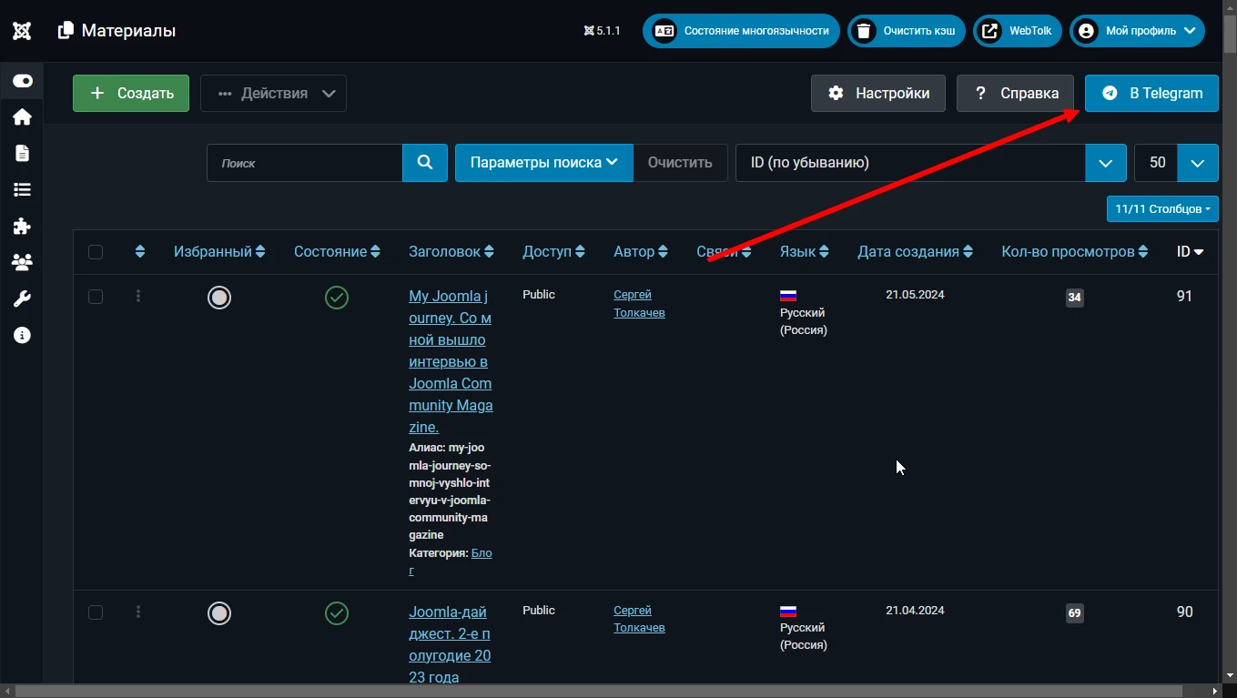Open the content file icon in sidebar

[22, 153]
